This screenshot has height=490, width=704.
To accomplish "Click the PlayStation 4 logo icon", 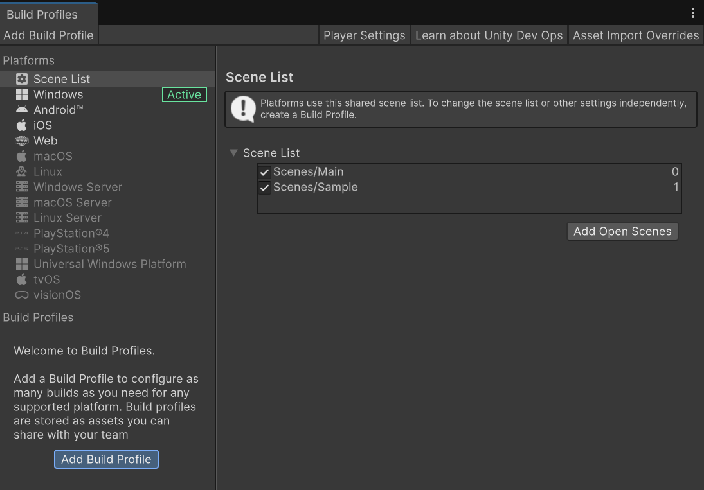I will tap(22, 233).
